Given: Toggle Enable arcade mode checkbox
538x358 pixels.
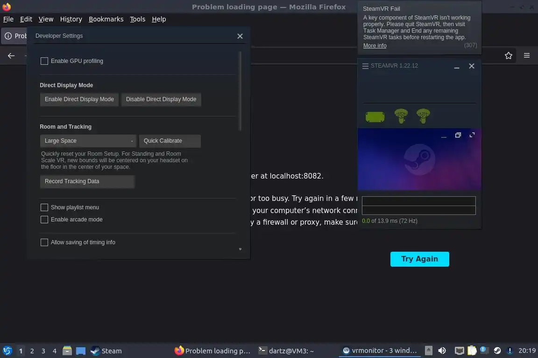Looking at the screenshot, I should coord(44,219).
